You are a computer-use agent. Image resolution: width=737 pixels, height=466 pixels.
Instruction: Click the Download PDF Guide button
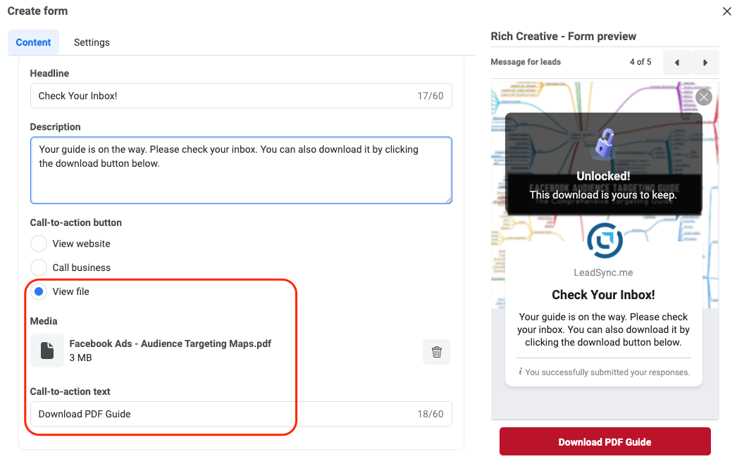click(604, 441)
